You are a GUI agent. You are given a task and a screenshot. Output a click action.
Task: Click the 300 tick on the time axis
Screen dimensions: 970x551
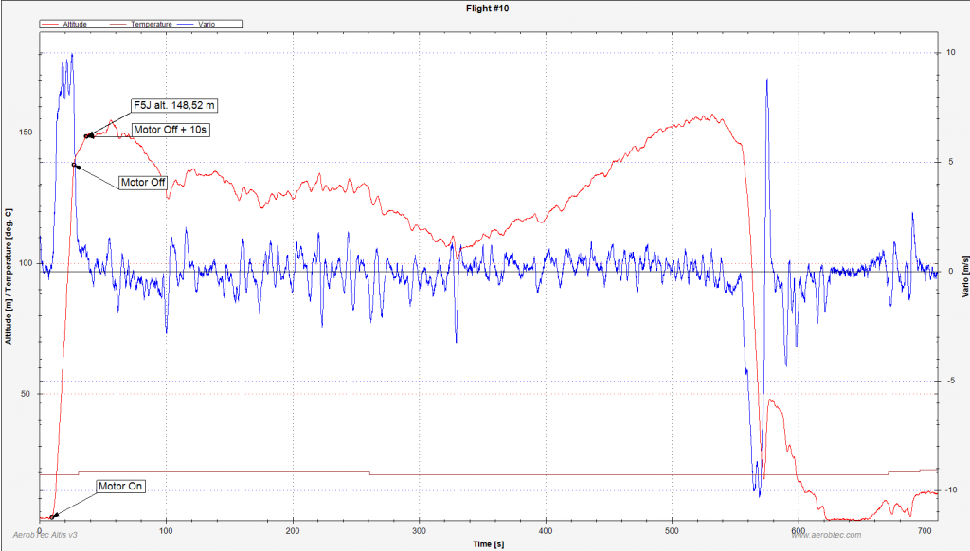[x=419, y=529]
